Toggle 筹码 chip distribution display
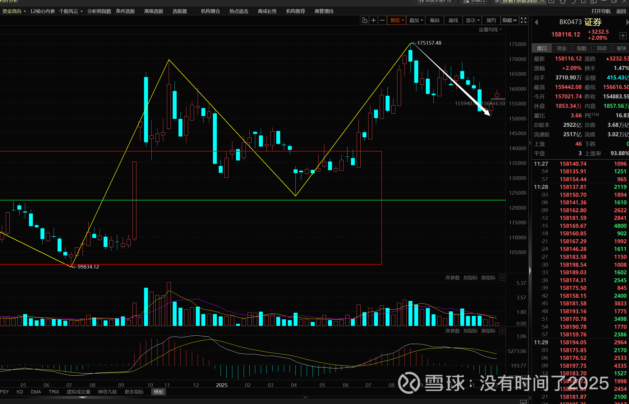Screen dimensions: 629x404 point(434,20)
